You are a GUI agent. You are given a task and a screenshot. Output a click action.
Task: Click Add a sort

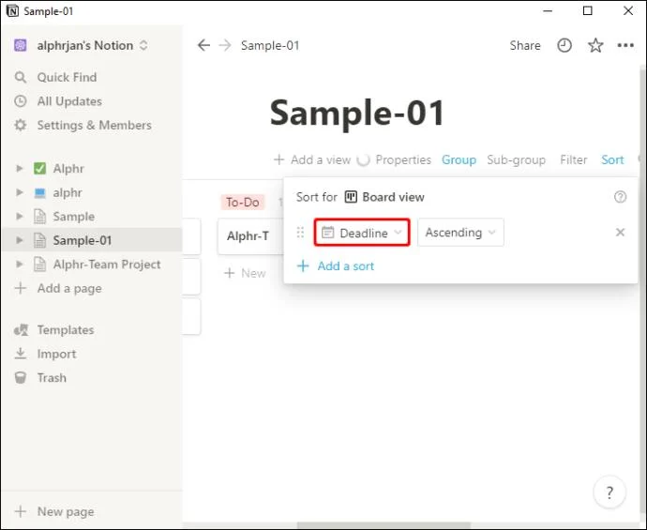[336, 265]
